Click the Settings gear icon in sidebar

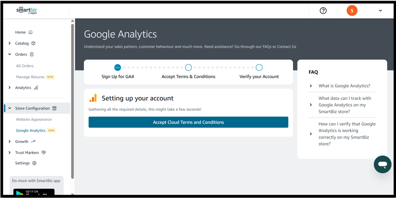(x=34, y=163)
